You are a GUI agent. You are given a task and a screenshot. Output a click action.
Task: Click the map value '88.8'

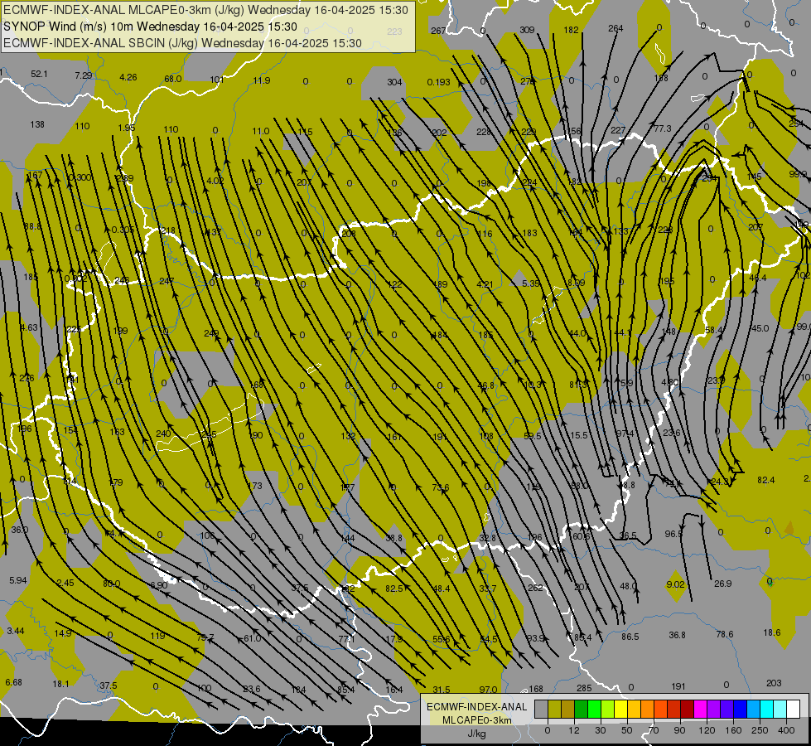pyautogui.click(x=32, y=226)
